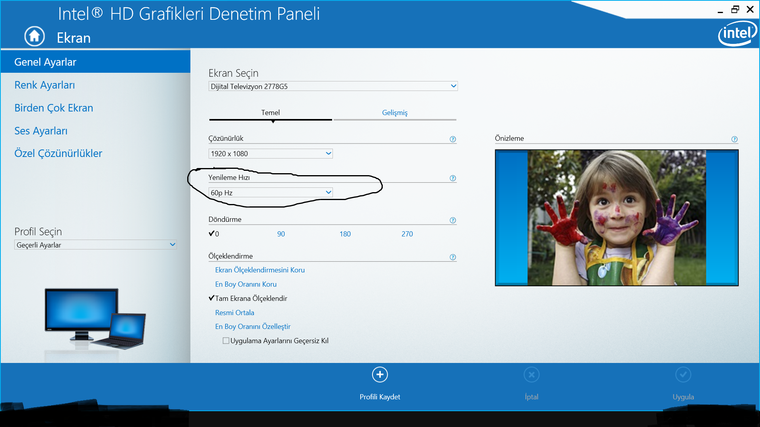The height and width of the screenshot is (427, 760).
Task: Click the Home icon next to Ekran
Action: (34, 36)
